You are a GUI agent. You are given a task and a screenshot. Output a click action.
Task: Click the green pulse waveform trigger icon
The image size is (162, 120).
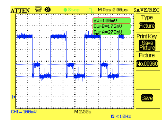90,10
